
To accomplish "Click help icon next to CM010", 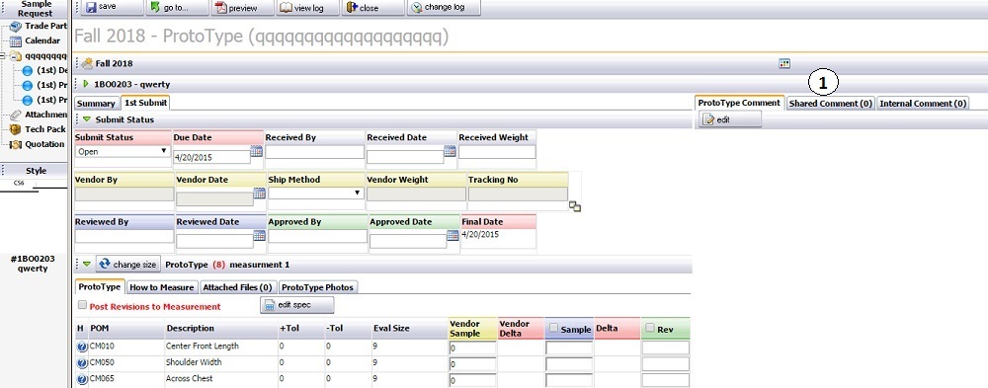I will [82, 347].
